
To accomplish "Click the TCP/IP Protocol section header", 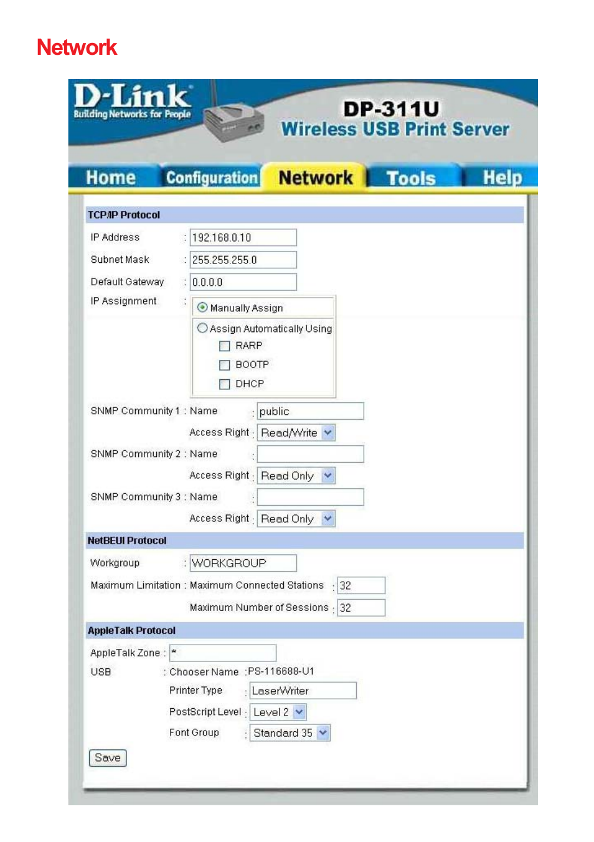I will [x=304, y=215].
